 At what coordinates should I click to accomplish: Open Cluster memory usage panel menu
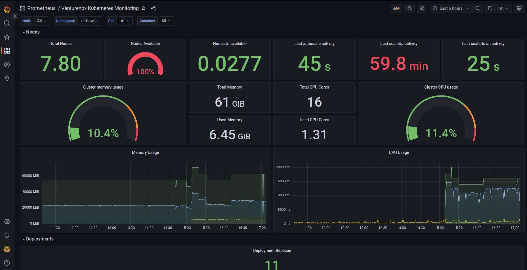point(103,87)
